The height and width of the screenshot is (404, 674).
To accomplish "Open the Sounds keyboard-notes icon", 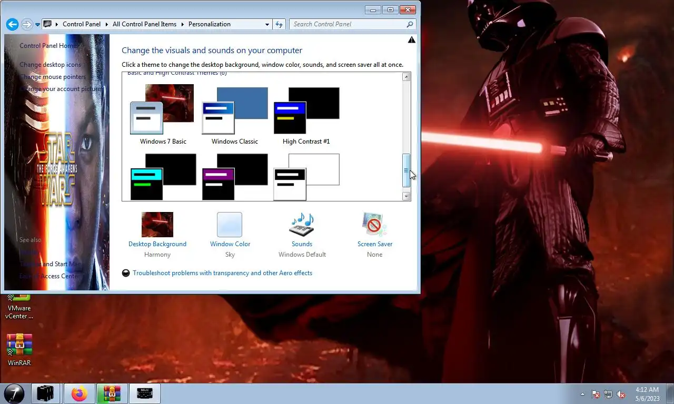I will (x=302, y=225).
